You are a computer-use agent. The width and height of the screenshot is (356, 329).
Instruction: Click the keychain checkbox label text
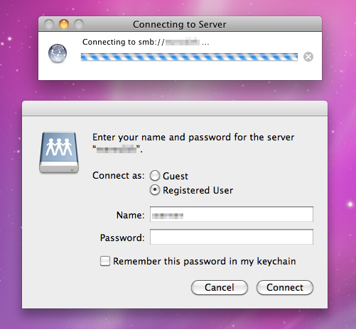[205, 262]
